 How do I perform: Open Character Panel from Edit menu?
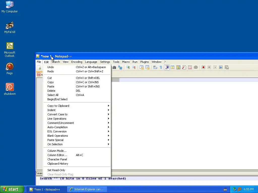(x=77, y=159)
